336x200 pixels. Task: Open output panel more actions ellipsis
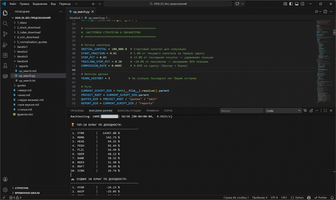click(317, 111)
